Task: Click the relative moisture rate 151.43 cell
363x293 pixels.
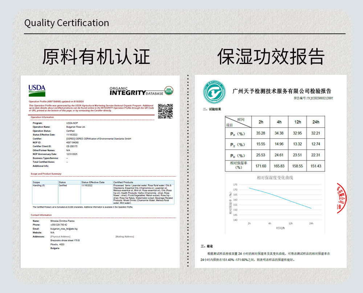Action: 316,166
